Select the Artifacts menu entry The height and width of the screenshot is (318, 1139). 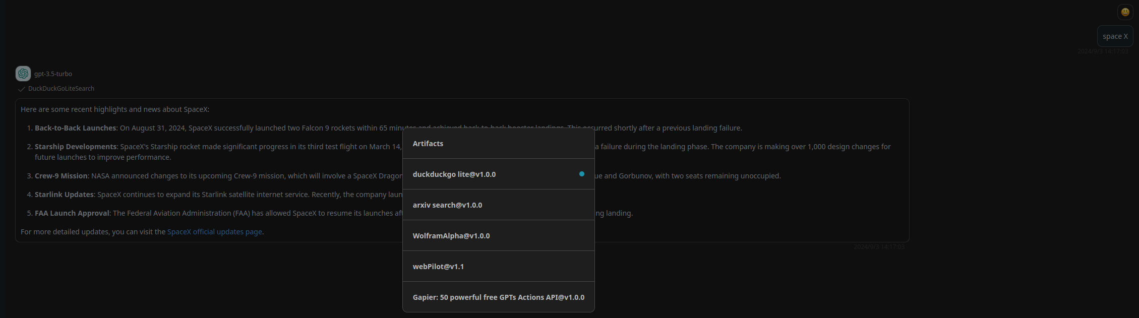[498, 144]
